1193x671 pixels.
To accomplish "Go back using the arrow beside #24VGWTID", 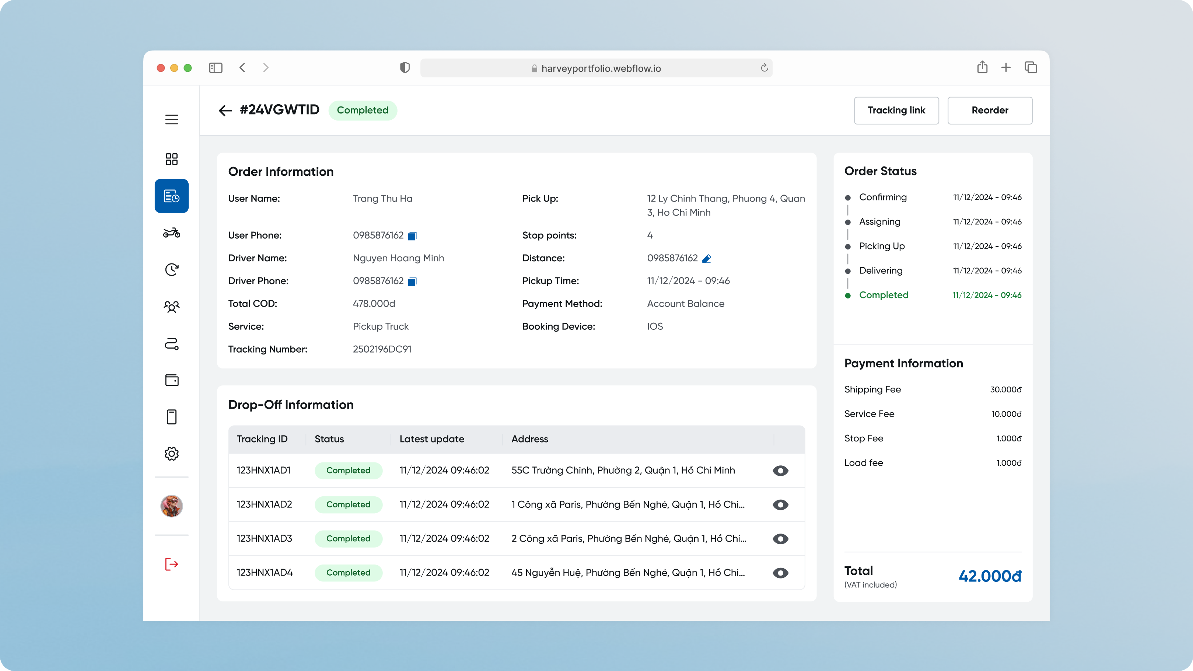I will [x=225, y=110].
